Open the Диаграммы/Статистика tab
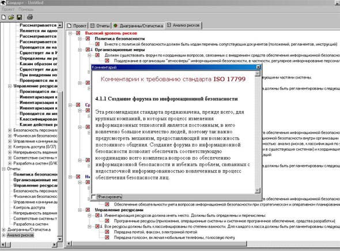Image resolution: width=340 pixels, height=251 pixels. click(x=138, y=25)
